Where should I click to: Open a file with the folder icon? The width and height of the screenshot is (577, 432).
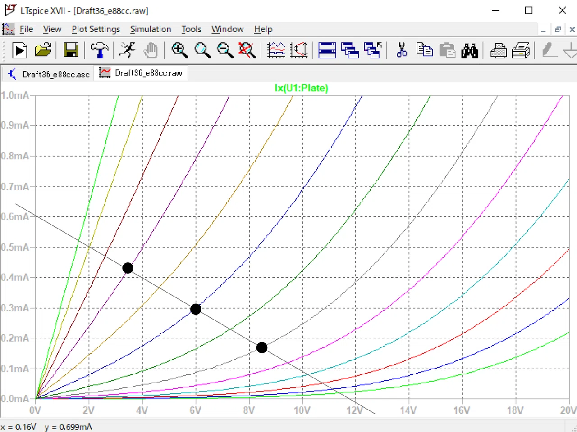pos(43,50)
